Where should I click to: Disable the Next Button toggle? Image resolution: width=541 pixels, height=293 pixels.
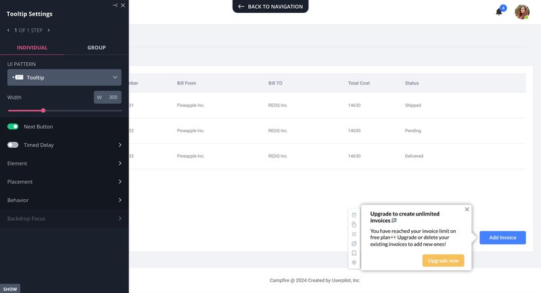point(13,126)
